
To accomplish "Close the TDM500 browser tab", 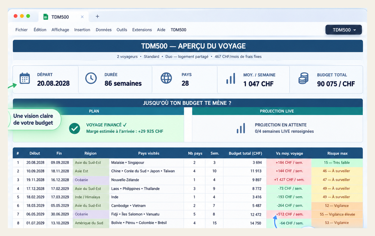I will [82, 17].
